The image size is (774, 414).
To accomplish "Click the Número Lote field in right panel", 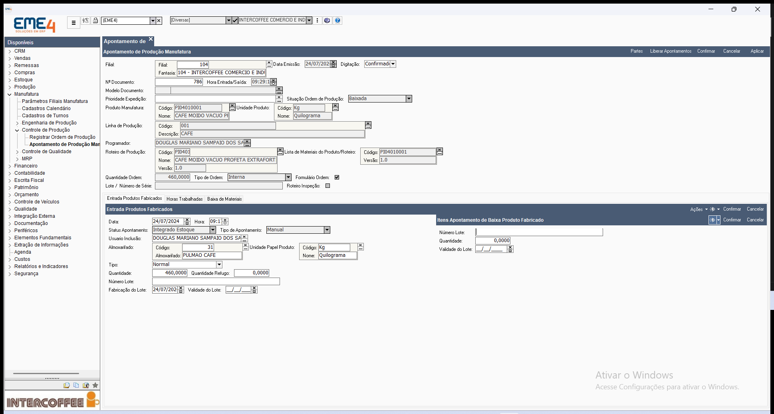I will coord(539,232).
